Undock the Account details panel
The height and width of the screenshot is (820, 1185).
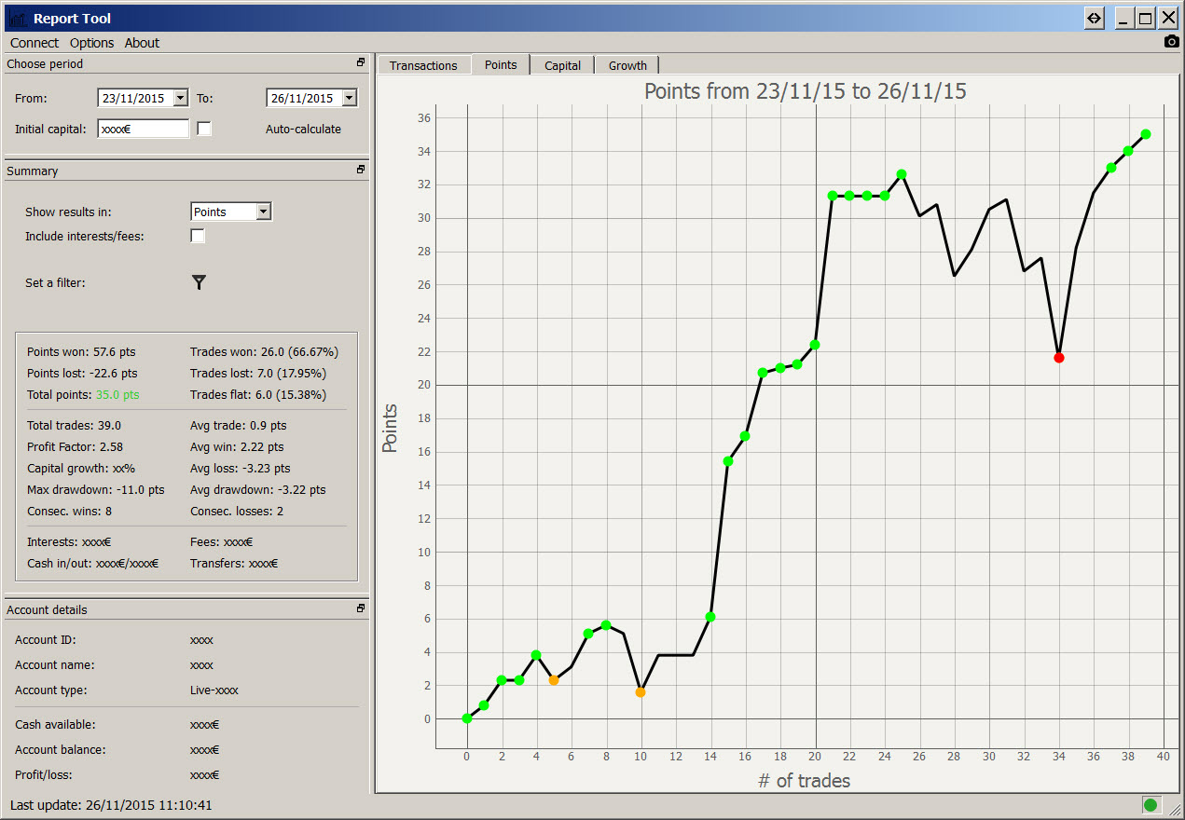point(361,608)
